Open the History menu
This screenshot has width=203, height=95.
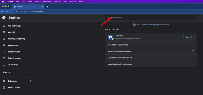point(38,2)
